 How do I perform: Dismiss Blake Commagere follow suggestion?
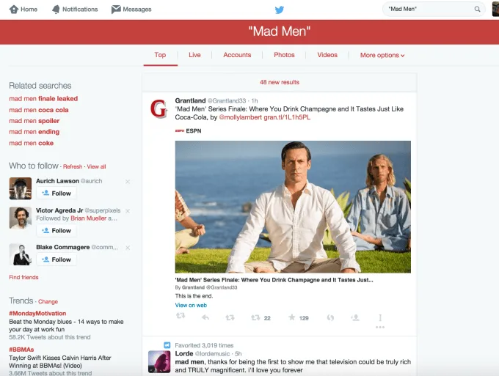tap(128, 248)
